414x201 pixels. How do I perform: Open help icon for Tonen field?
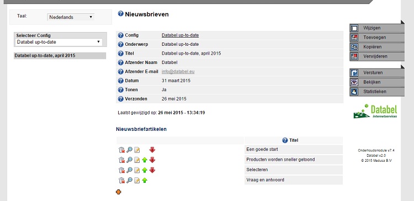click(x=121, y=90)
